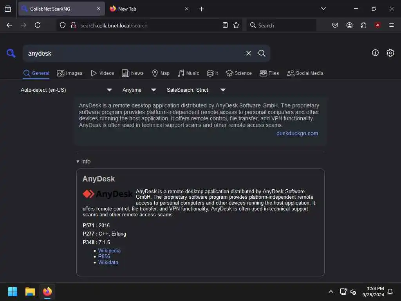Screen dimensions: 401x301
Task: Open the extensions puzzle icon
Action: [363, 25]
